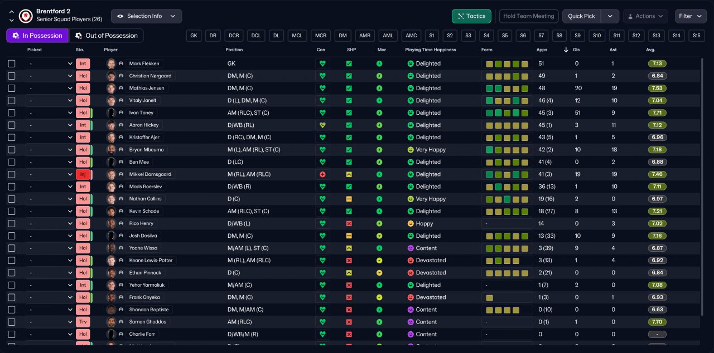Open the Tactics button

[471, 16]
